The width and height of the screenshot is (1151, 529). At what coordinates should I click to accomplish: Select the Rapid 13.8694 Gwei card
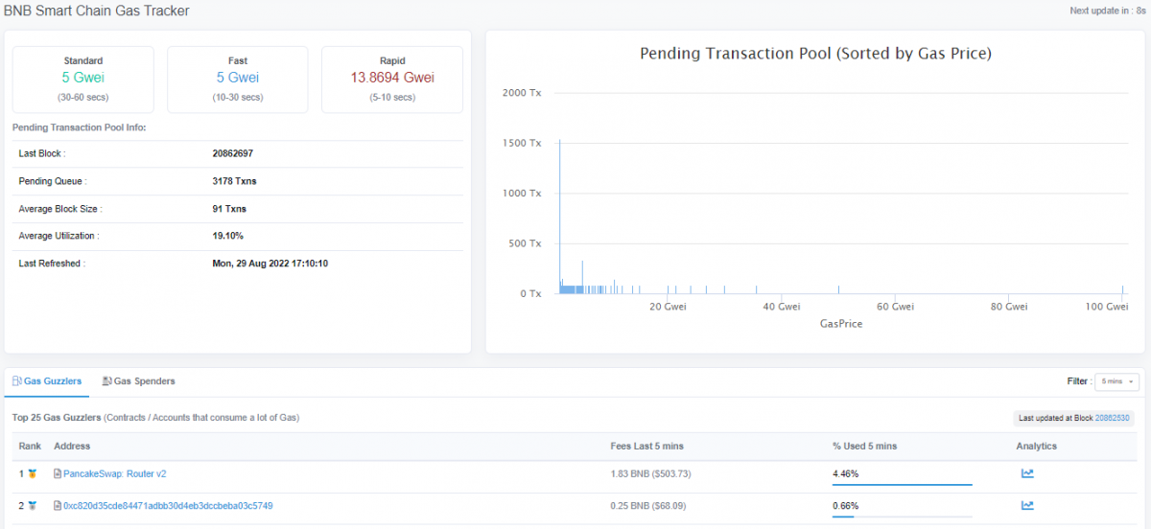click(x=392, y=79)
